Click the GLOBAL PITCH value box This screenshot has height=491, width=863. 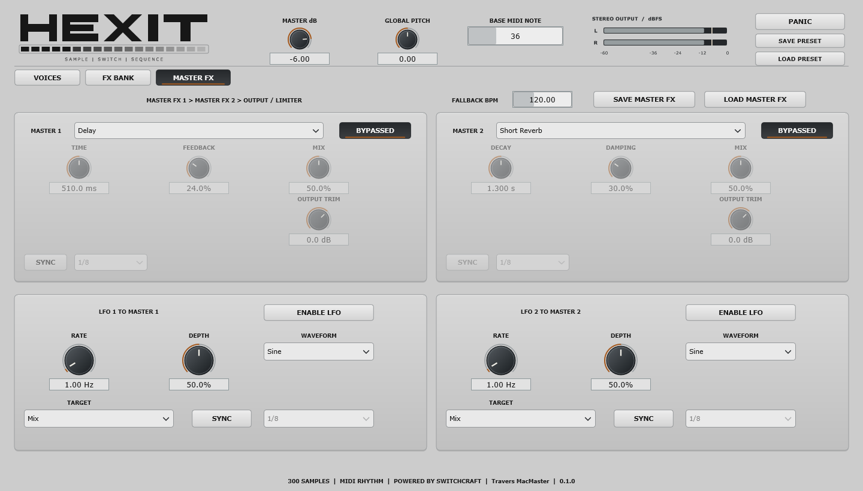pyautogui.click(x=408, y=59)
